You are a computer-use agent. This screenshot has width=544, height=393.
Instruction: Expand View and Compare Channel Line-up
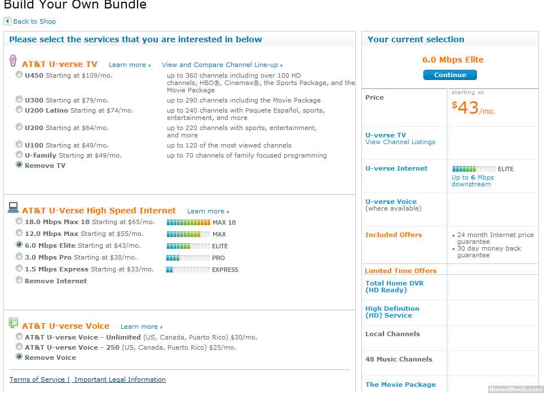point(221,65)
